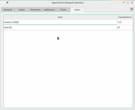The height and width of the screenshot is (110, 135).
Task: Switch to the Processes tab
Action: pos(35,10)
